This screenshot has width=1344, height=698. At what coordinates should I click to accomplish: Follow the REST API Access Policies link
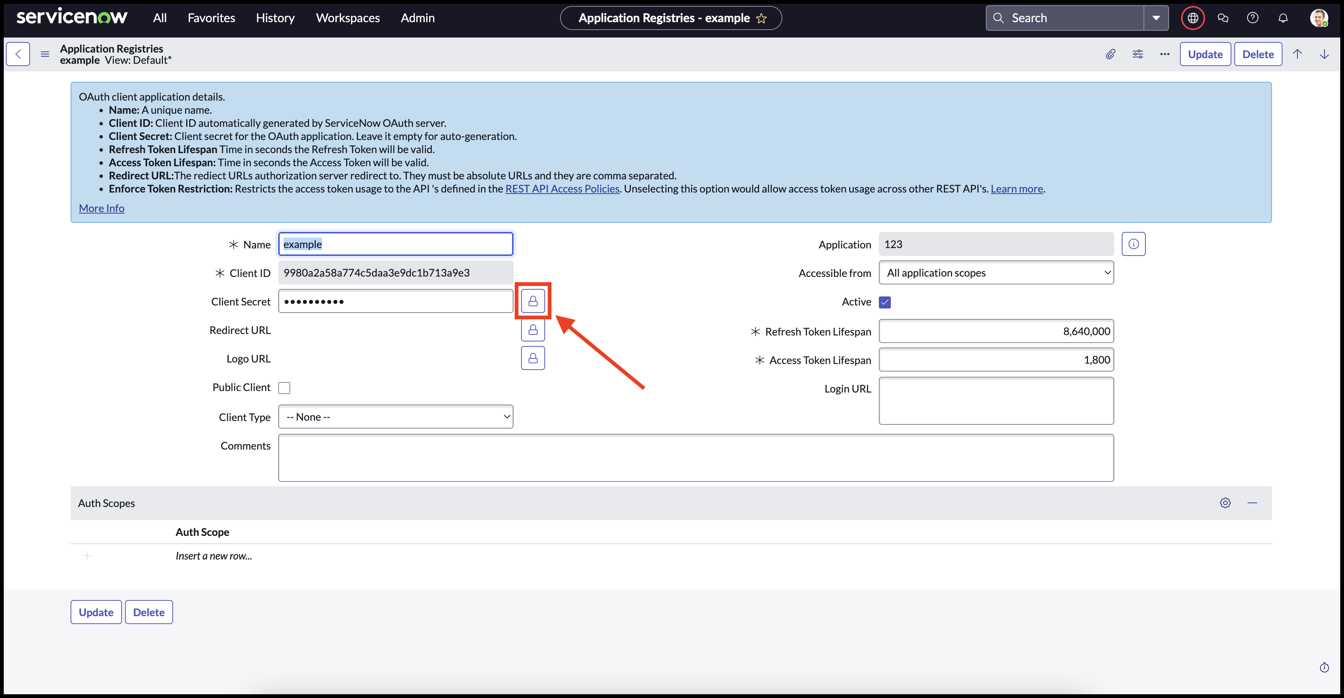pyautogui.click(x=562, y=189)
